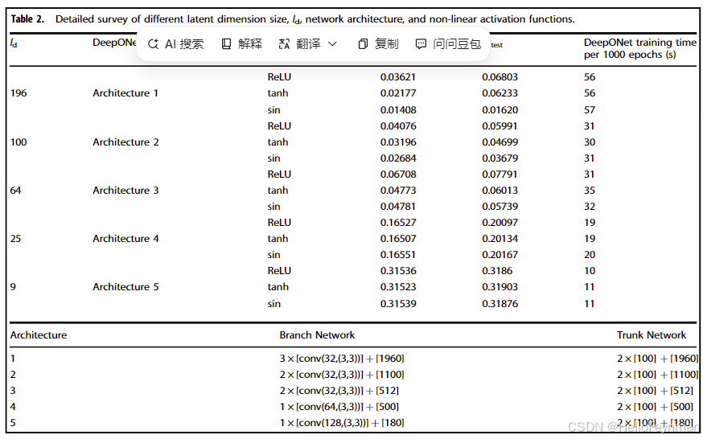Click the value 0.31536
Viewport: 703px width, 439px height.
pyautogui.click(x=398, y=271)
